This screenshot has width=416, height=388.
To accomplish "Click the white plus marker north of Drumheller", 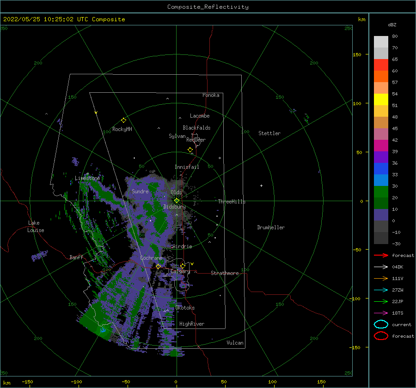I will [x=261, y=185].
